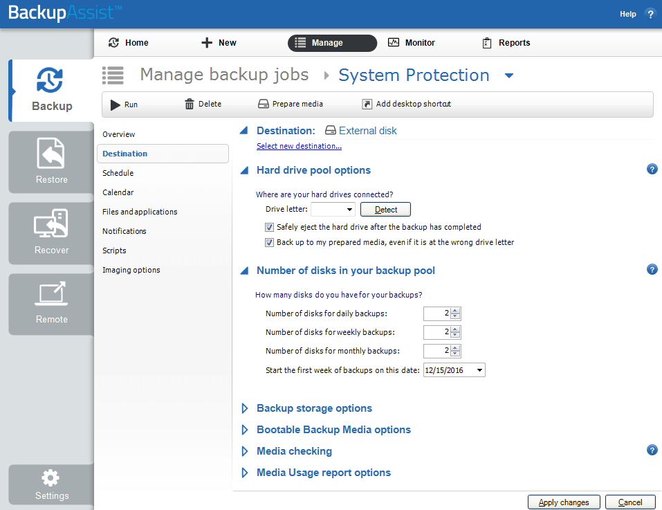This screenshot has width=662, height=510.
Task: Decrease number of disks for monthly backups
Action: point(455,354)
